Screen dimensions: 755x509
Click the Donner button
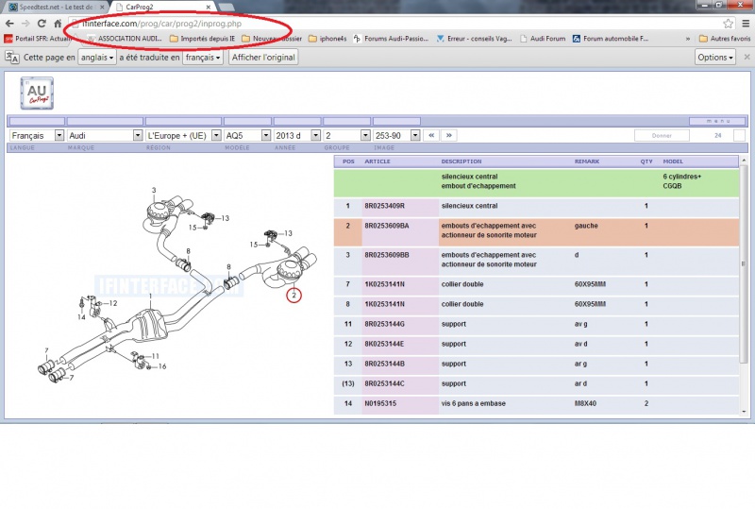click(x=660, y=136)
